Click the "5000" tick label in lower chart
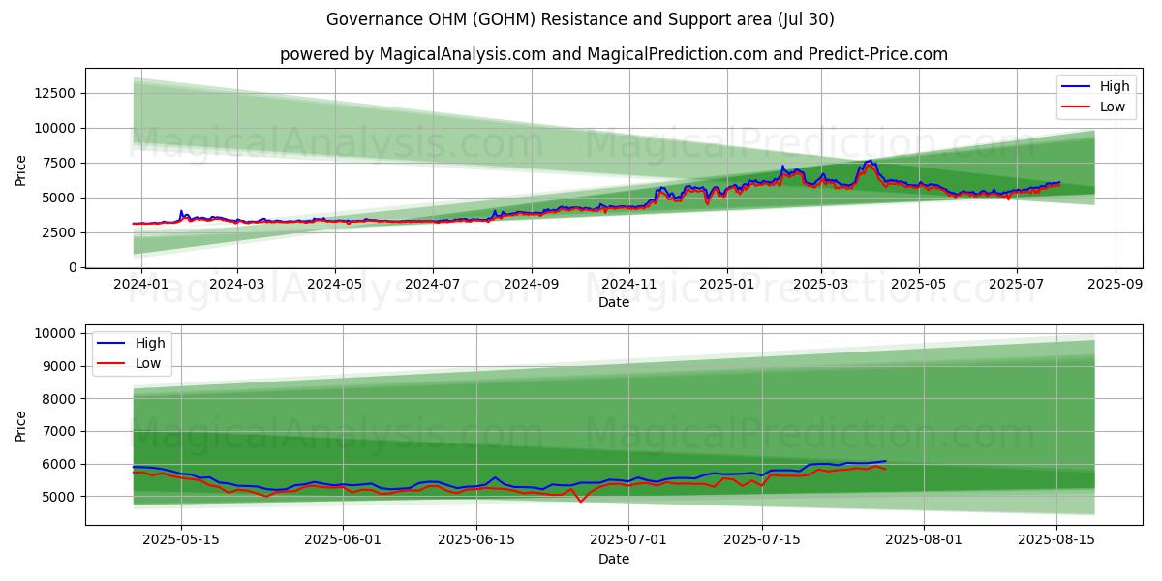 point(58,497)
